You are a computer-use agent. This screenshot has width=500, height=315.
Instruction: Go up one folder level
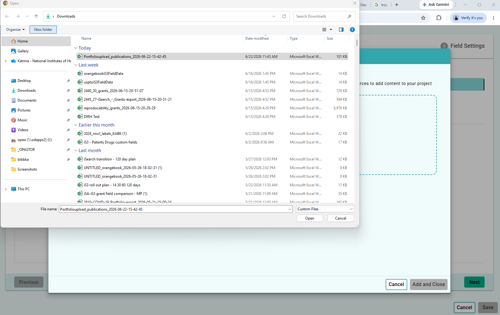[x=36, y=16]
